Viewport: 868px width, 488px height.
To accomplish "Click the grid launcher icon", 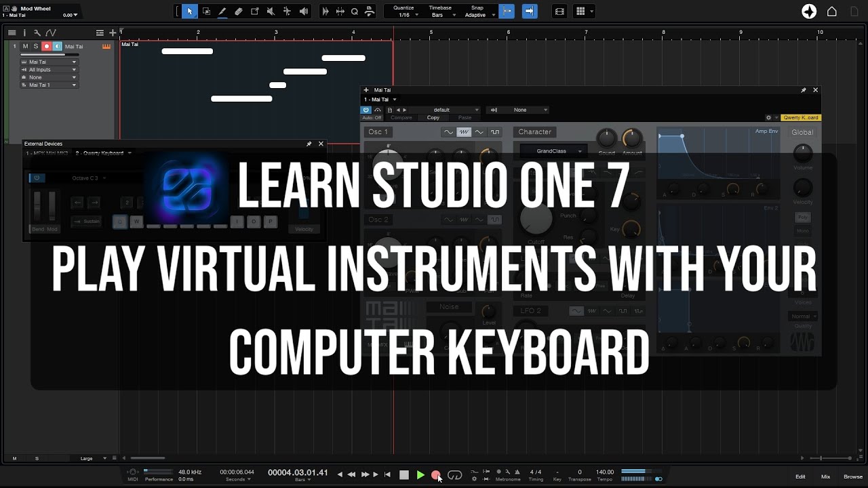I will [x=580, y=11].
